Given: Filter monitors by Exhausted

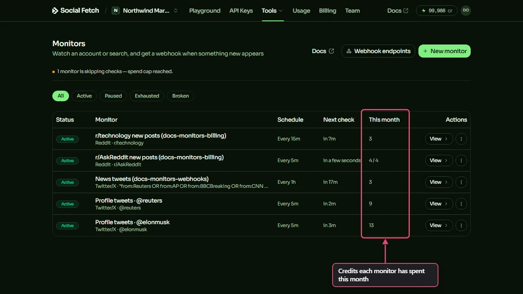Looking at the screenshot, I should [147, 96].
